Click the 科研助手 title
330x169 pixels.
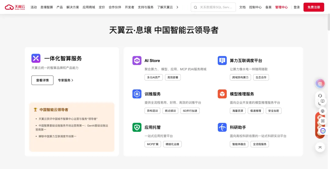point(238,128)
